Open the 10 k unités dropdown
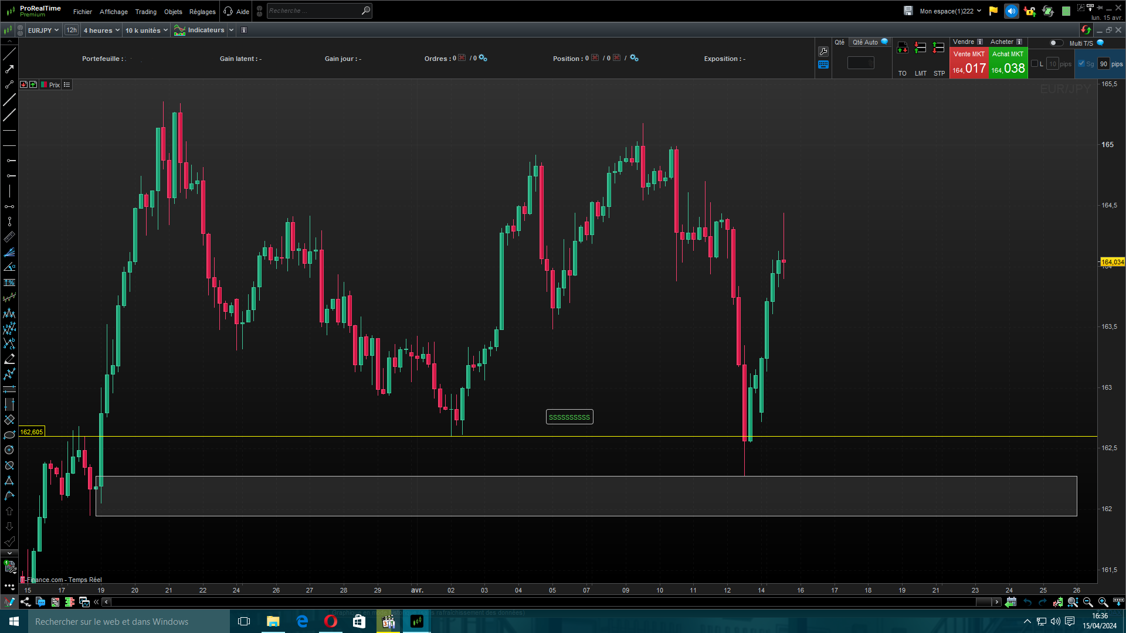1126x633 pixels. tap(146, 30)
